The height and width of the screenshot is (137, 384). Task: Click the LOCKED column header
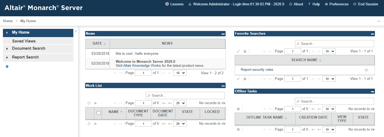pyautogui.click(x=212, y=113)
